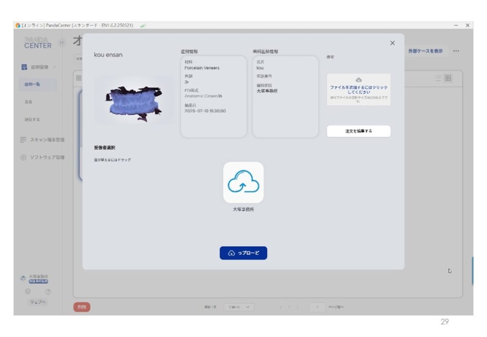
Task: Select 症例一覧 in the sidebar
Action: click(x=32, y=84)
